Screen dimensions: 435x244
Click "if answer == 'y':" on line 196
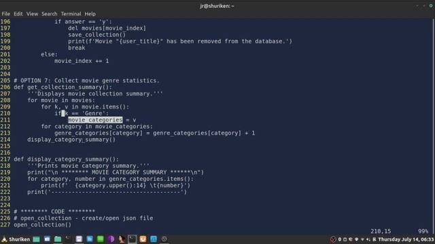coord(83,22)
